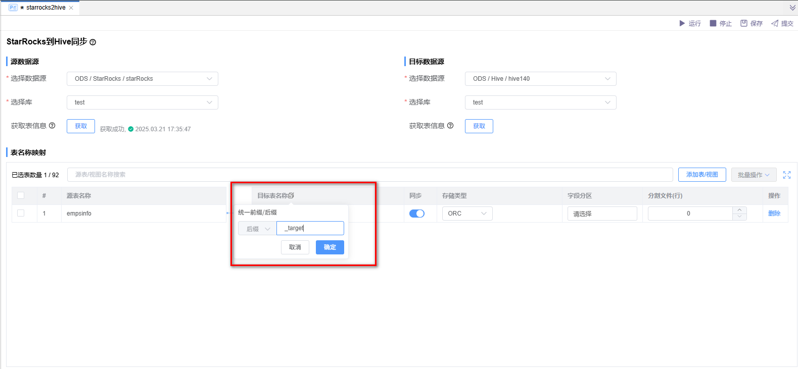
Task: Click help icon next to StarRocks到Hive同步 title
Action: tap(93, 42)
